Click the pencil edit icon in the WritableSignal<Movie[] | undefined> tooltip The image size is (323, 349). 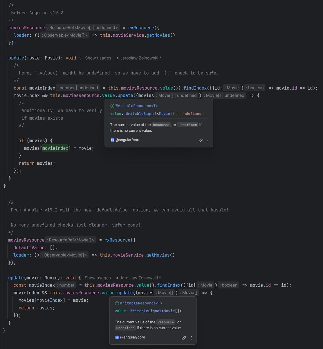[201, 140]
